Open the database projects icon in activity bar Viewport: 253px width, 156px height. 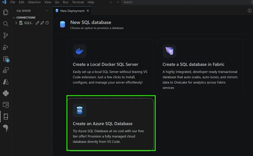click(x=6, y=105)
